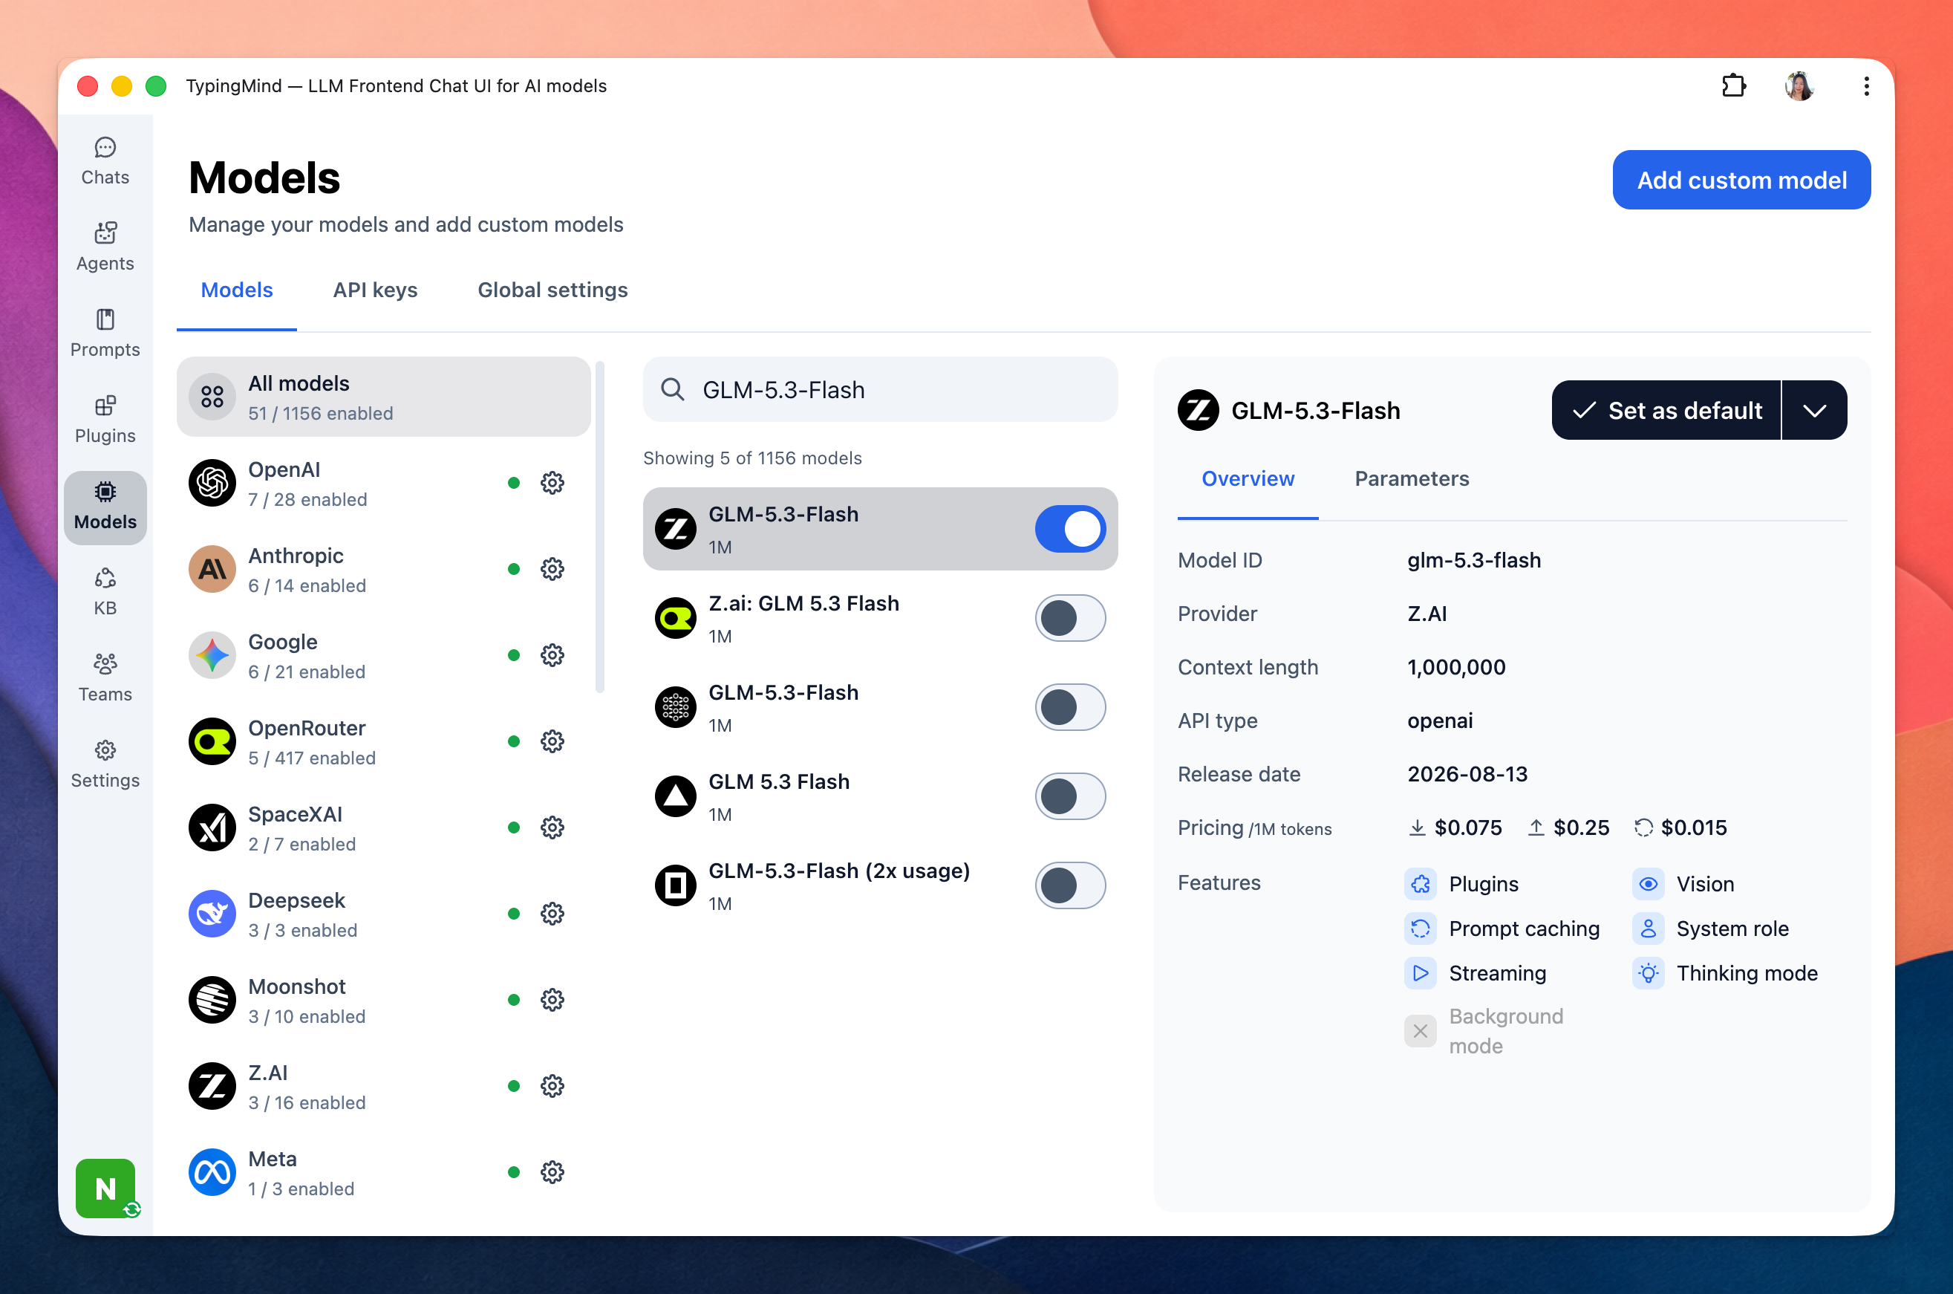Image resolution: width=1953 pixels, height=1294 pixels.
Task: Switch to the API keys tab
Action: point(375,290)
